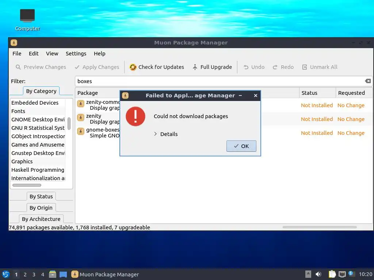The image size is (374, 280).
Task: Click Apply Changes in toolbar
Action: click(x=97, y=67)
